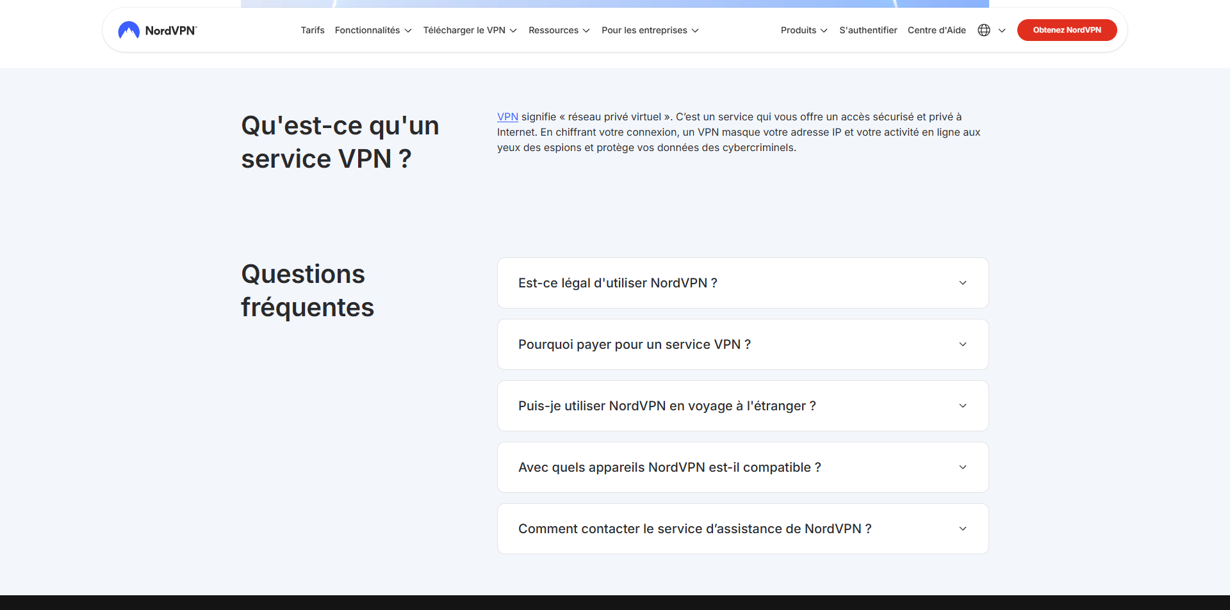Go to Centre d'Aide
This screenshot has height=610, width=1230.
[x=937, y=30]
